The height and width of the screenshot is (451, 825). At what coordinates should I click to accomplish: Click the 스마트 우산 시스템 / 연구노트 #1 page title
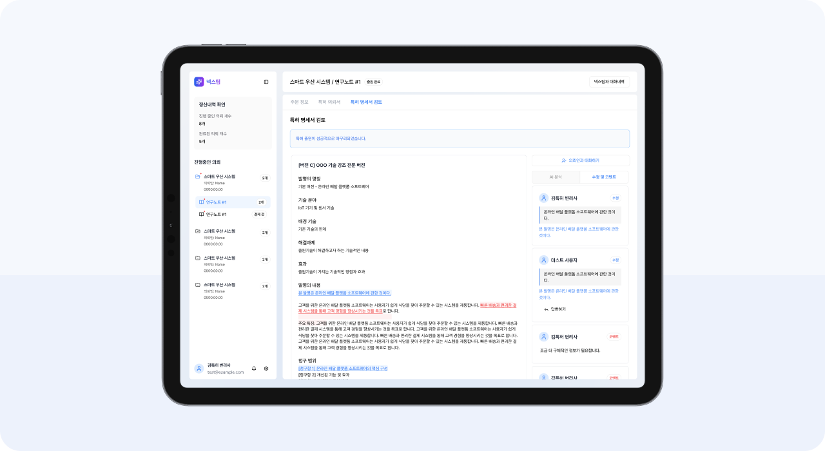(325, 82)
